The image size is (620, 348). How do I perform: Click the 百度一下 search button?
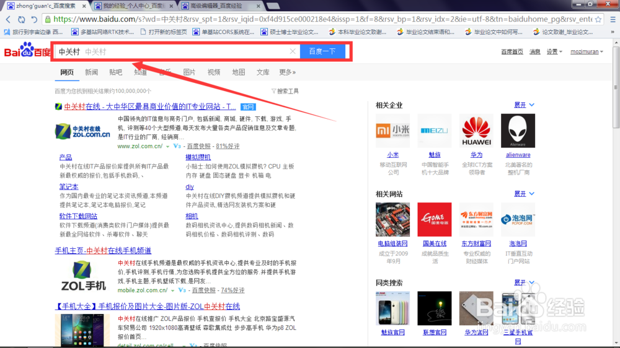click(x=322, y=51)
